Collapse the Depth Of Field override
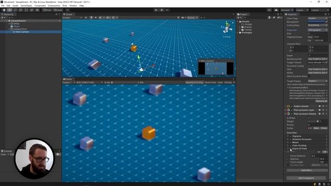This screenshot has height=186, width=331. point(288,149)
